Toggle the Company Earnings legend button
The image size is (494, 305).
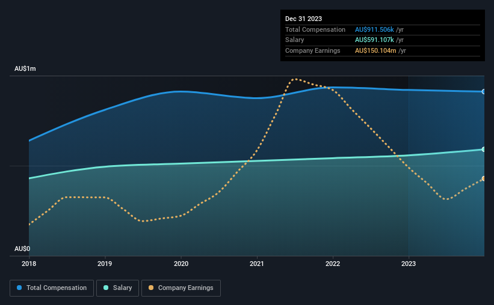181,288
